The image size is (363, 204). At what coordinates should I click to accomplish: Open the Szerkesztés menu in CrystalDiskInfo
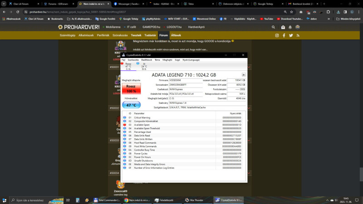click(133, 60)
